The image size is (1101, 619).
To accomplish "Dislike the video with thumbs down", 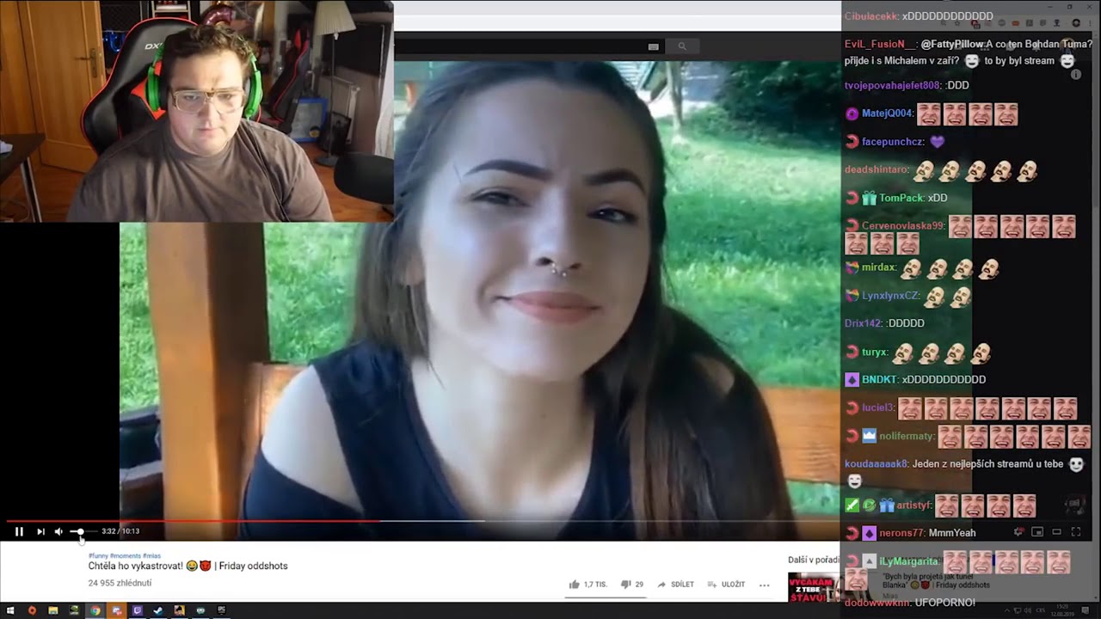I will [x=632, y=585].
